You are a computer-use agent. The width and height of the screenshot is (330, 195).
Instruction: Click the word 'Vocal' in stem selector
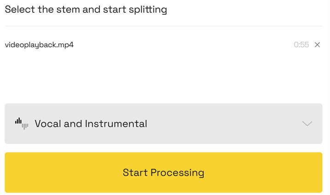click(x=48, y=123)
